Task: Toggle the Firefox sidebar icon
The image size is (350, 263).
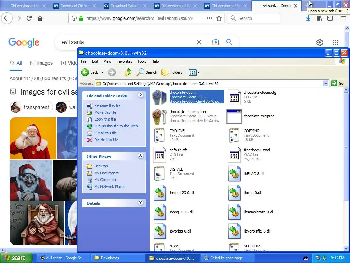Action: click(330, 18)
